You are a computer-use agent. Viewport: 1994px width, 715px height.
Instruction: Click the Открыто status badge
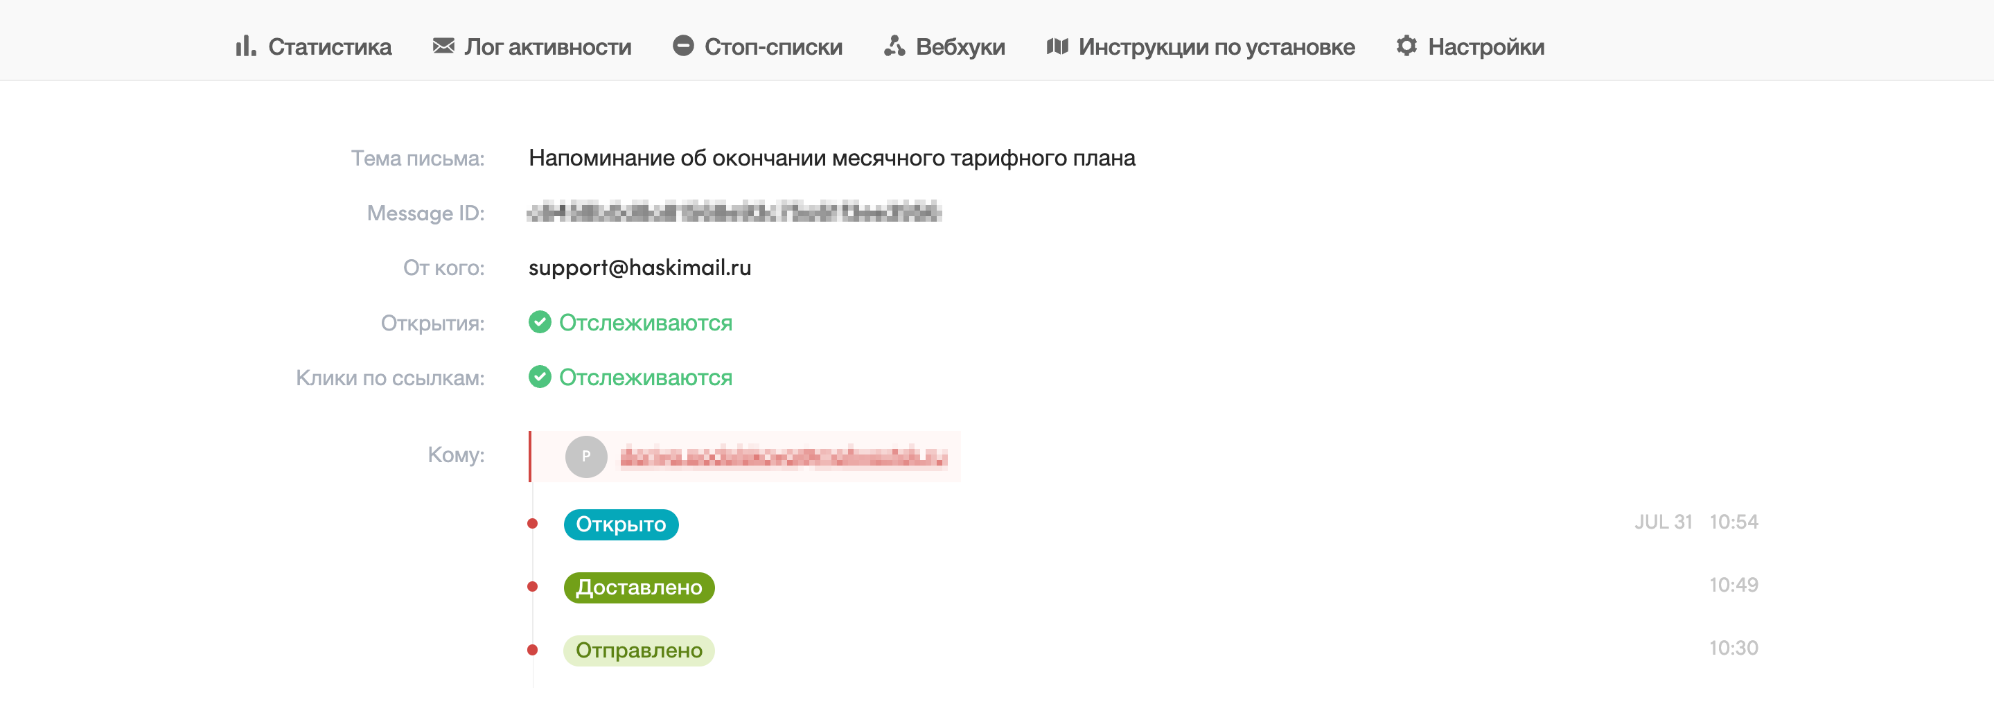[x=621, y=524]
